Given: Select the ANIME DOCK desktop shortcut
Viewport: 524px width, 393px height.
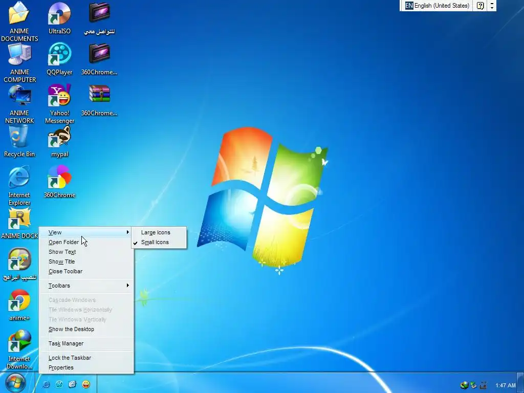Looking at the screenshot, I should click(x=19, y=219).
